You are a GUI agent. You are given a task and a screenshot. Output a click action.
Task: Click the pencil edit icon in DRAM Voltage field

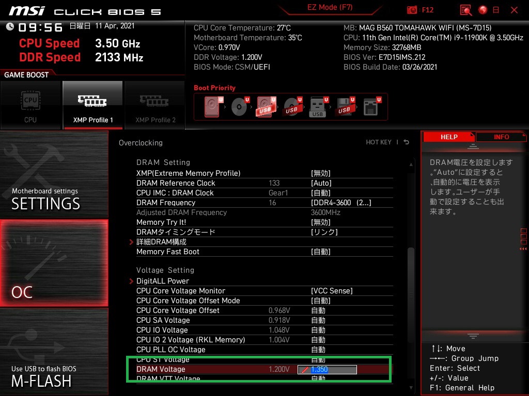(305, 370)
